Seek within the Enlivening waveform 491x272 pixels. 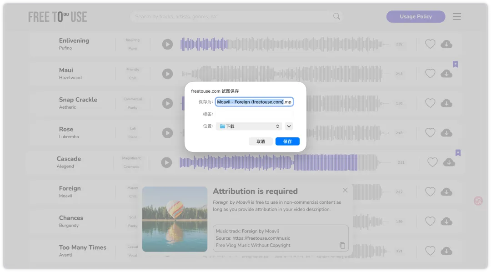coord(284,44)
